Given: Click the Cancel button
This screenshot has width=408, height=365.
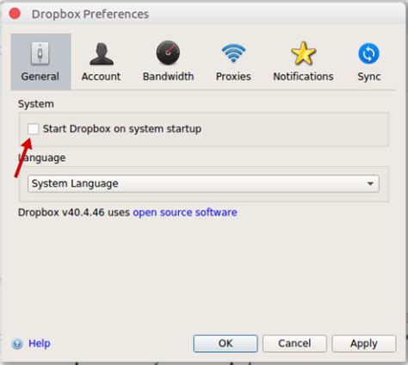Looking at the screenshot, I should coord(294,343).
